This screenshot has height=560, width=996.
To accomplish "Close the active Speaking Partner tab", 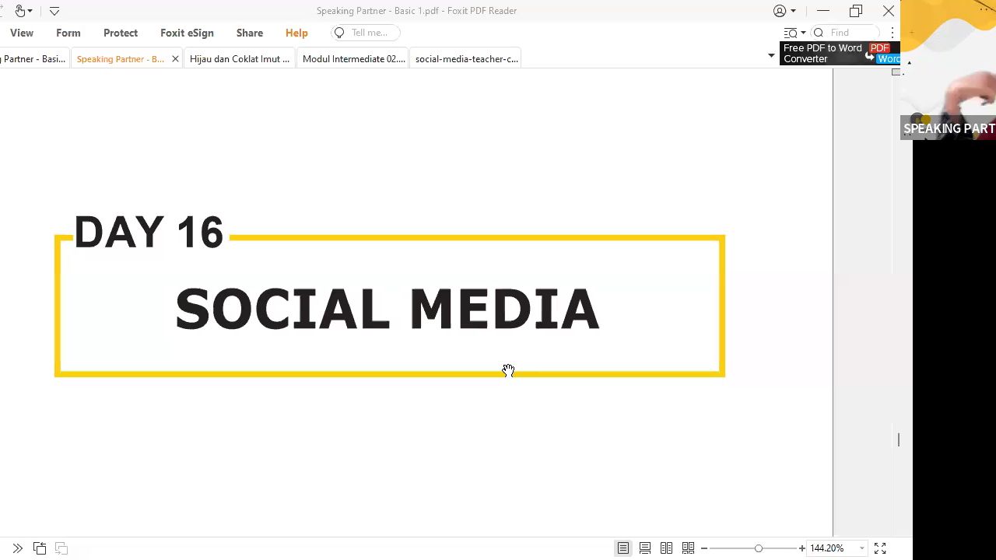I will [x=175, y=59].
